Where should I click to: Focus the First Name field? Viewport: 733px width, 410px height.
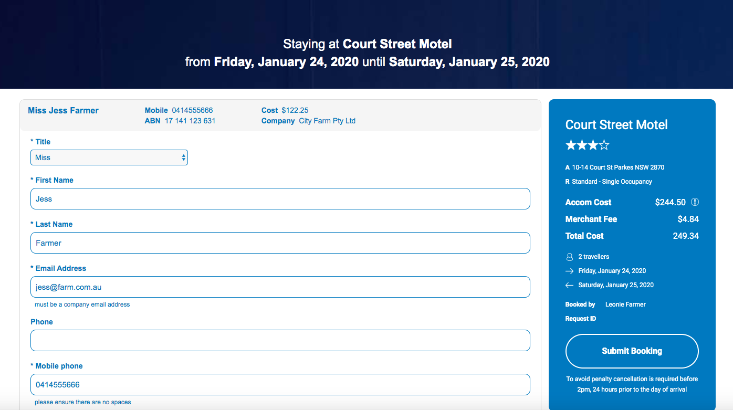coord(280,199)
